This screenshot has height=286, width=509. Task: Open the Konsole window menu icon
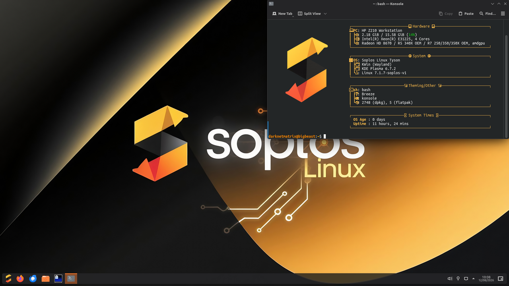point(271,4)
